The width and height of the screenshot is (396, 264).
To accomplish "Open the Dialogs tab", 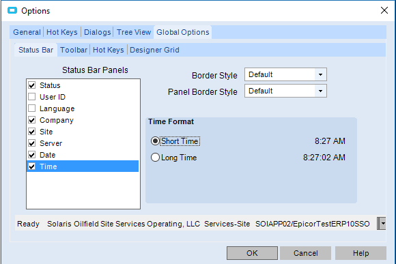I will point(97,32).
